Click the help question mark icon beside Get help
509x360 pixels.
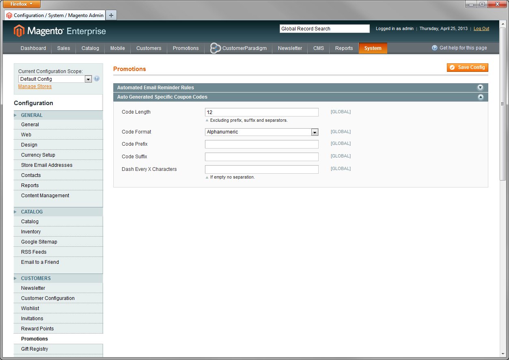click(435, 48)
